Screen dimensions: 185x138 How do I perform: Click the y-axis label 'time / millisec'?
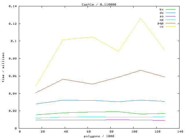(3, 67)
